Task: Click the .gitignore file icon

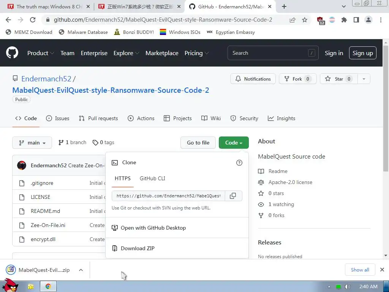Action: point(22,183)
